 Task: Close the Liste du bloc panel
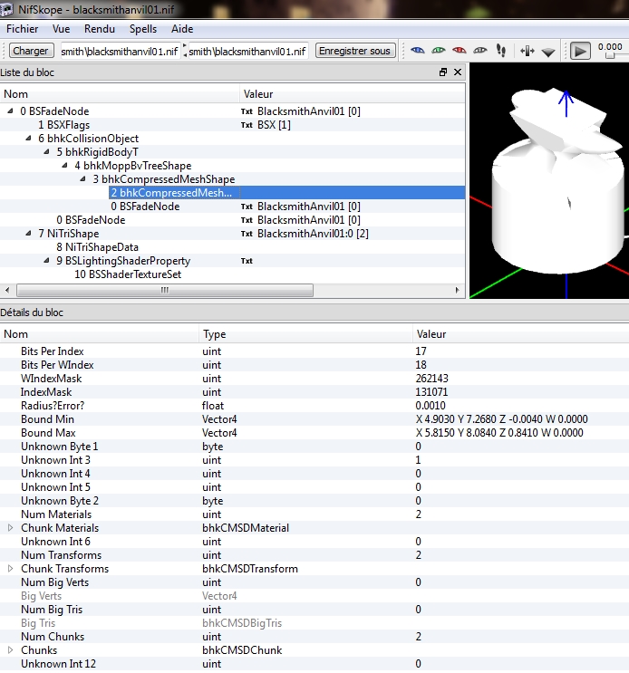pos(458,72)
